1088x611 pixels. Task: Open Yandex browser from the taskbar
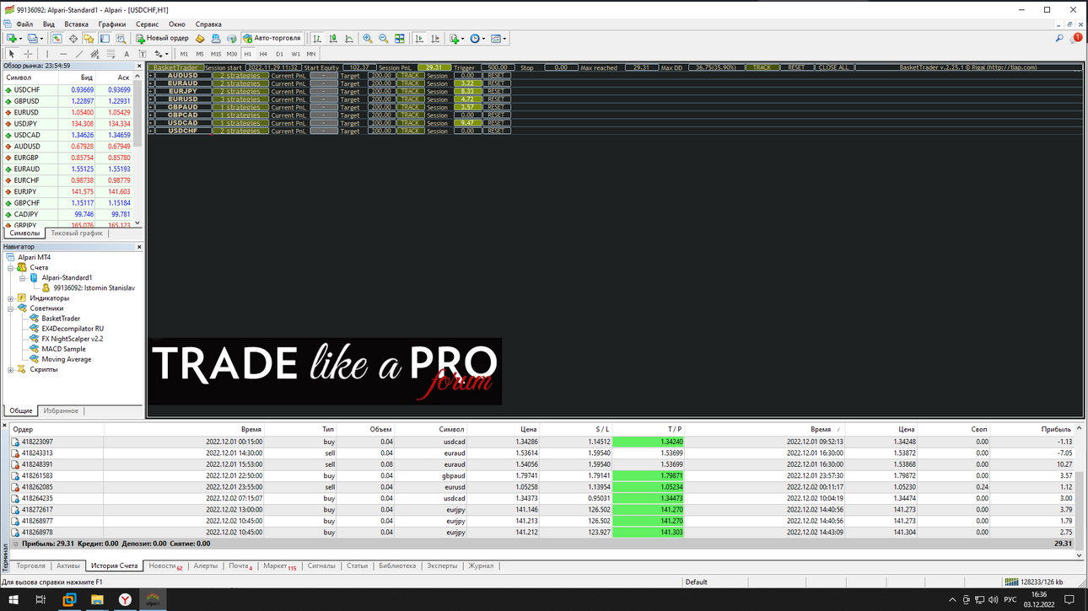pyautogui.click(x=124, y=599)
